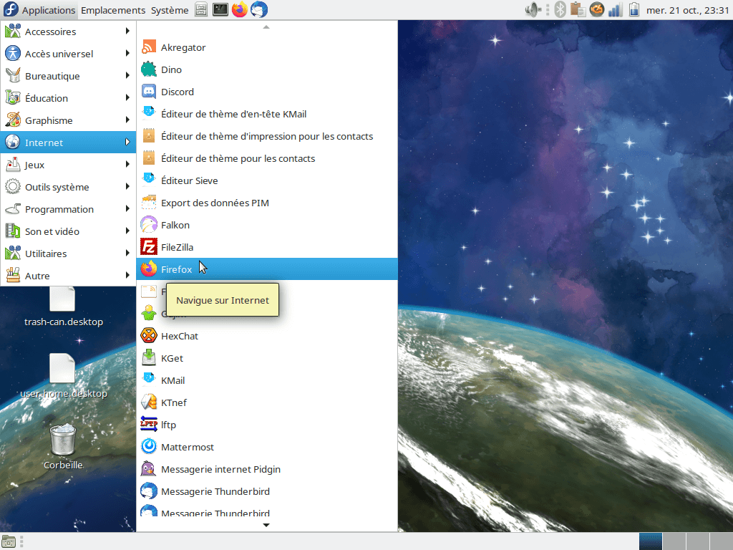The image size is (733, 550).
Task: Click the scroll-up arrow at menu top
Action: [x=266, y=27]
